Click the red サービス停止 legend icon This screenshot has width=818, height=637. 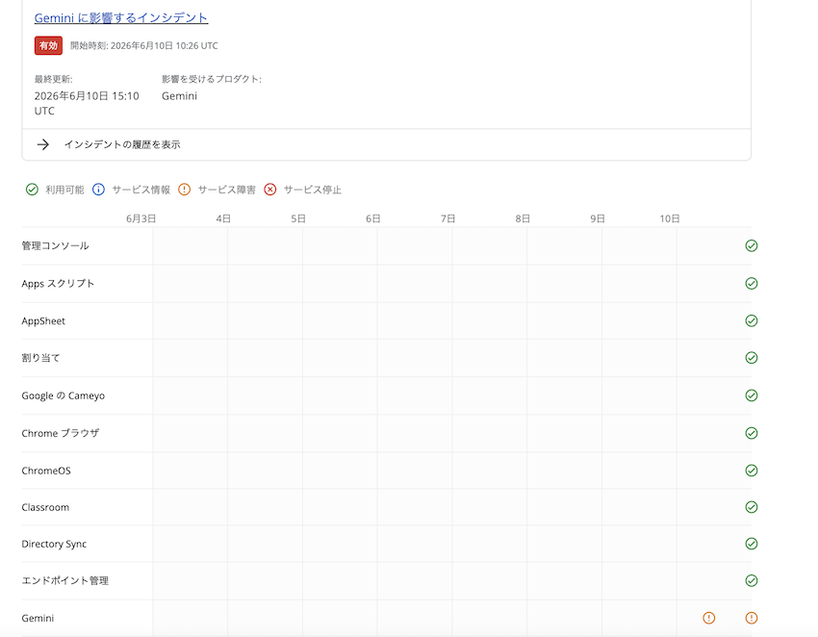(270, 190)
